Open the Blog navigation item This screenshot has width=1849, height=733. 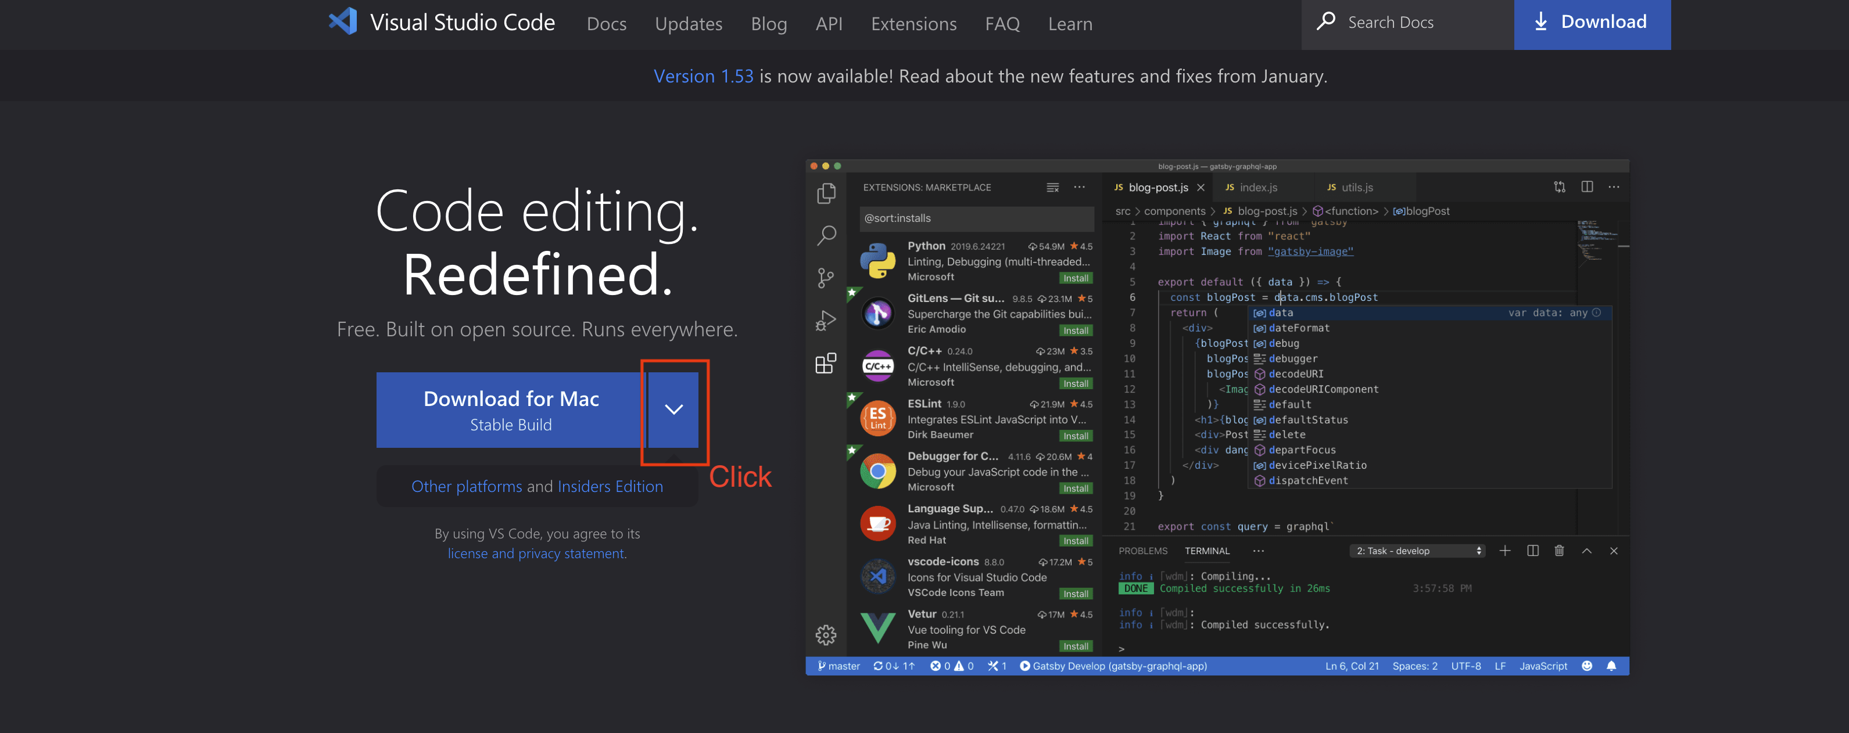[769, 24]
